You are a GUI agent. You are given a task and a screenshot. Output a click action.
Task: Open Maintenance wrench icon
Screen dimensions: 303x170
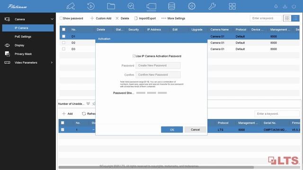point(212,6)
